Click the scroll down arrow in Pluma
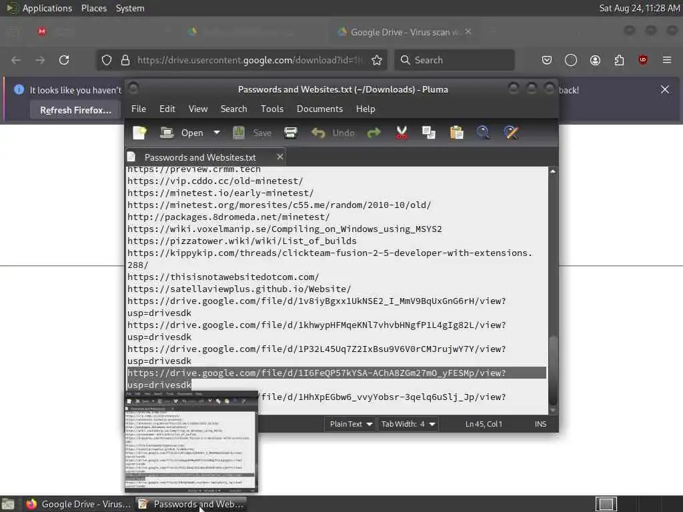This screenshot has width=683, height=512. point(553,410)
